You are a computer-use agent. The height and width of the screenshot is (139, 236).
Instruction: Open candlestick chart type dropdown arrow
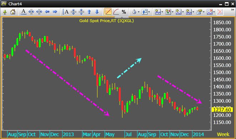(x=149, y=12)
